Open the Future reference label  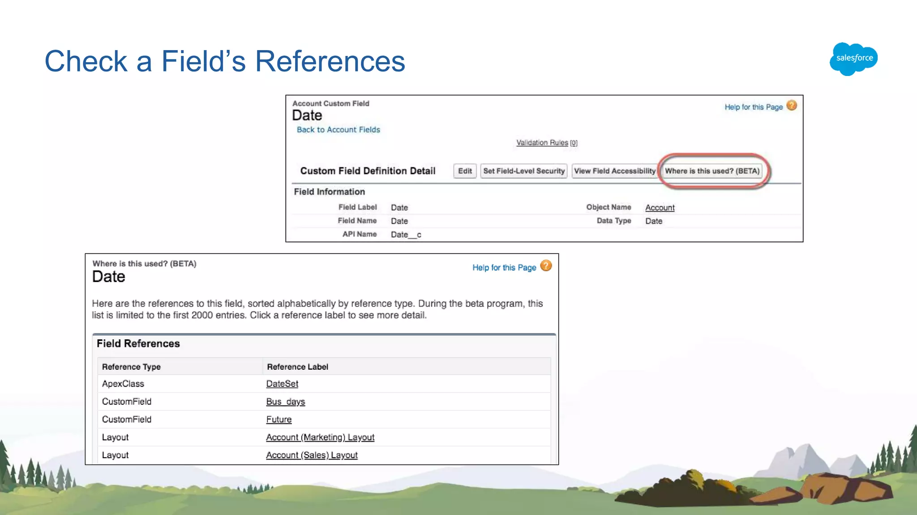pos(279,419)
